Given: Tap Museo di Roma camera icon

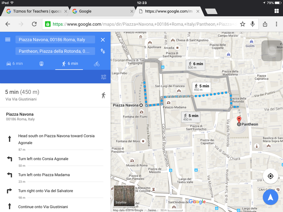Looking at the screenshot, I should click(132, 161).
